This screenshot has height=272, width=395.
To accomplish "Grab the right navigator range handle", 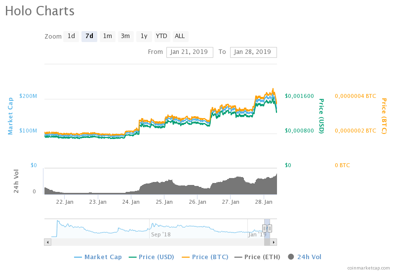I will point(270,228).
